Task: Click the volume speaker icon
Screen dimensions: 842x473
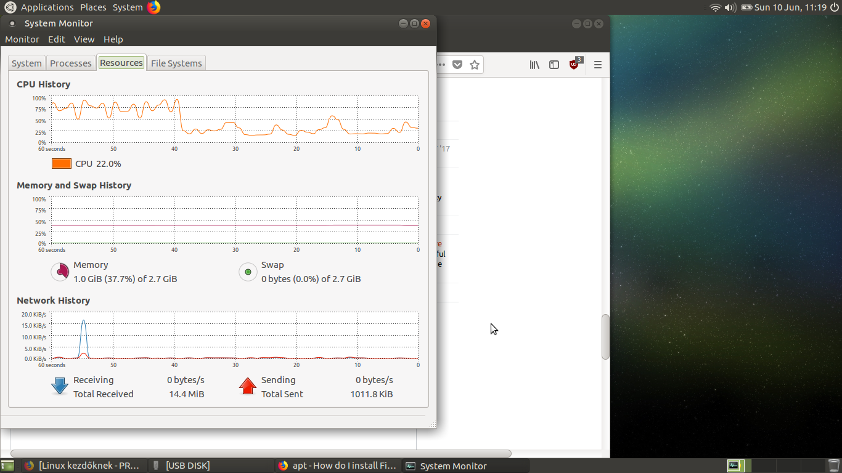Action: 730,7
